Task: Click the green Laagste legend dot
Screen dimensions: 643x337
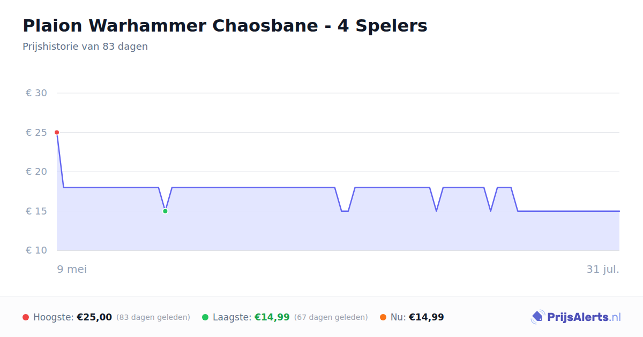Action: 205,317
